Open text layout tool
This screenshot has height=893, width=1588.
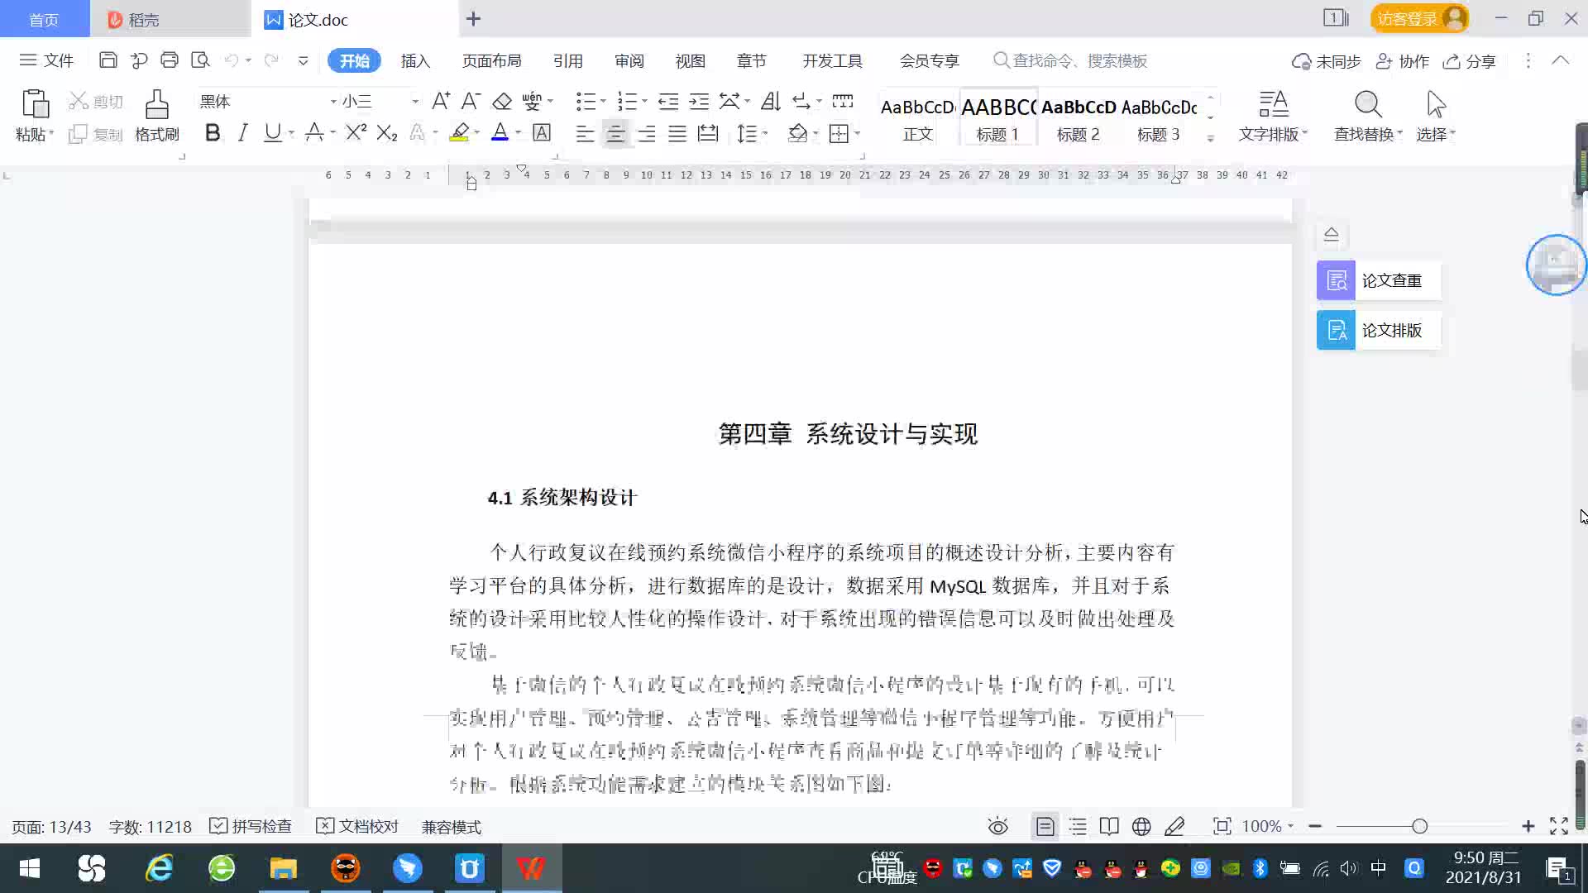point(1273,116)
